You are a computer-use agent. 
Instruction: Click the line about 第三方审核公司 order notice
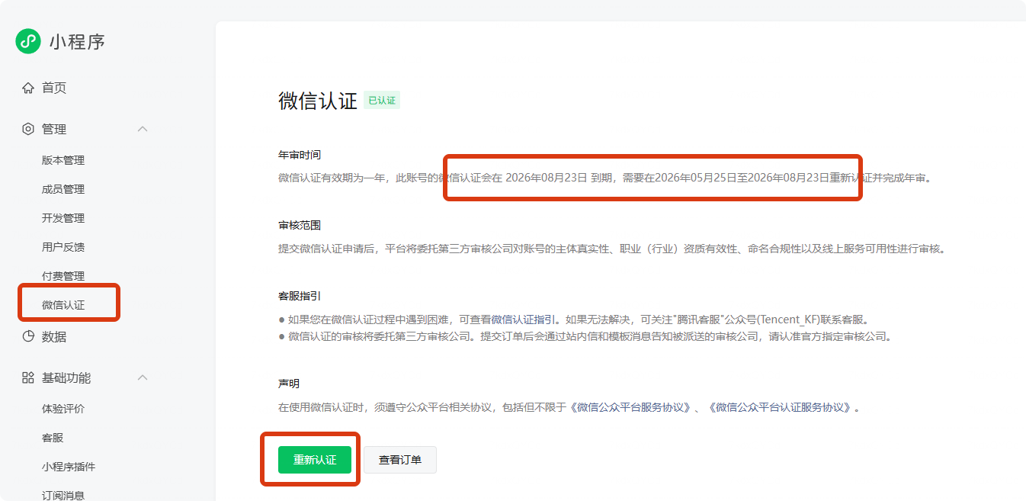585,336
